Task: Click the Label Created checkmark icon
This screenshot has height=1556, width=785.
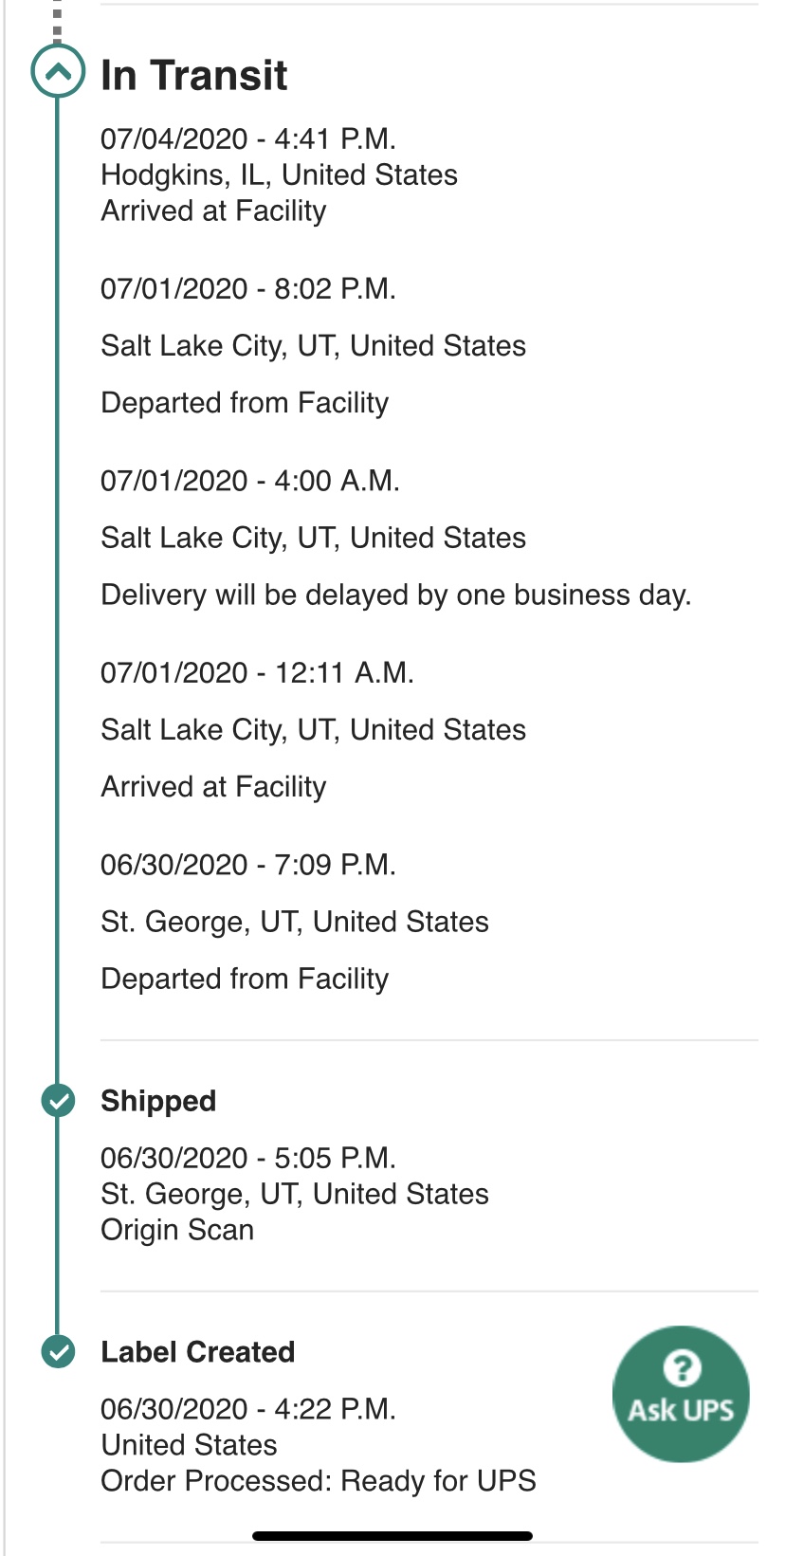Action: pyautogui.click(x=59, y=1352)
